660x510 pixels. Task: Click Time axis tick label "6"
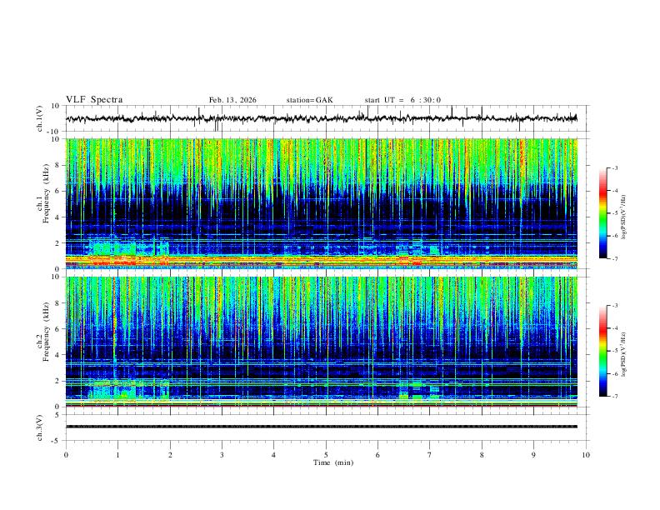click(x=378, y=455)
